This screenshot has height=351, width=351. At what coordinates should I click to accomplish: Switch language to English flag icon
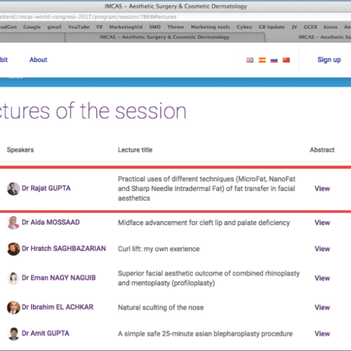click(250, 60)
